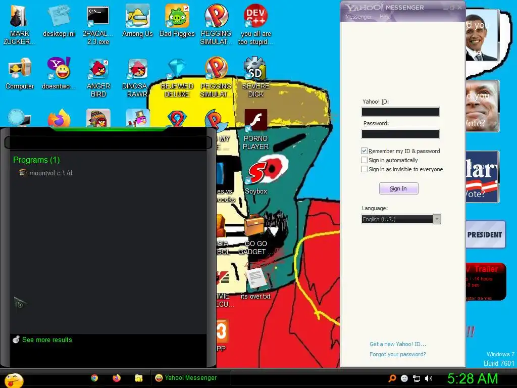Click the smiley Start button

pos(14,380)
